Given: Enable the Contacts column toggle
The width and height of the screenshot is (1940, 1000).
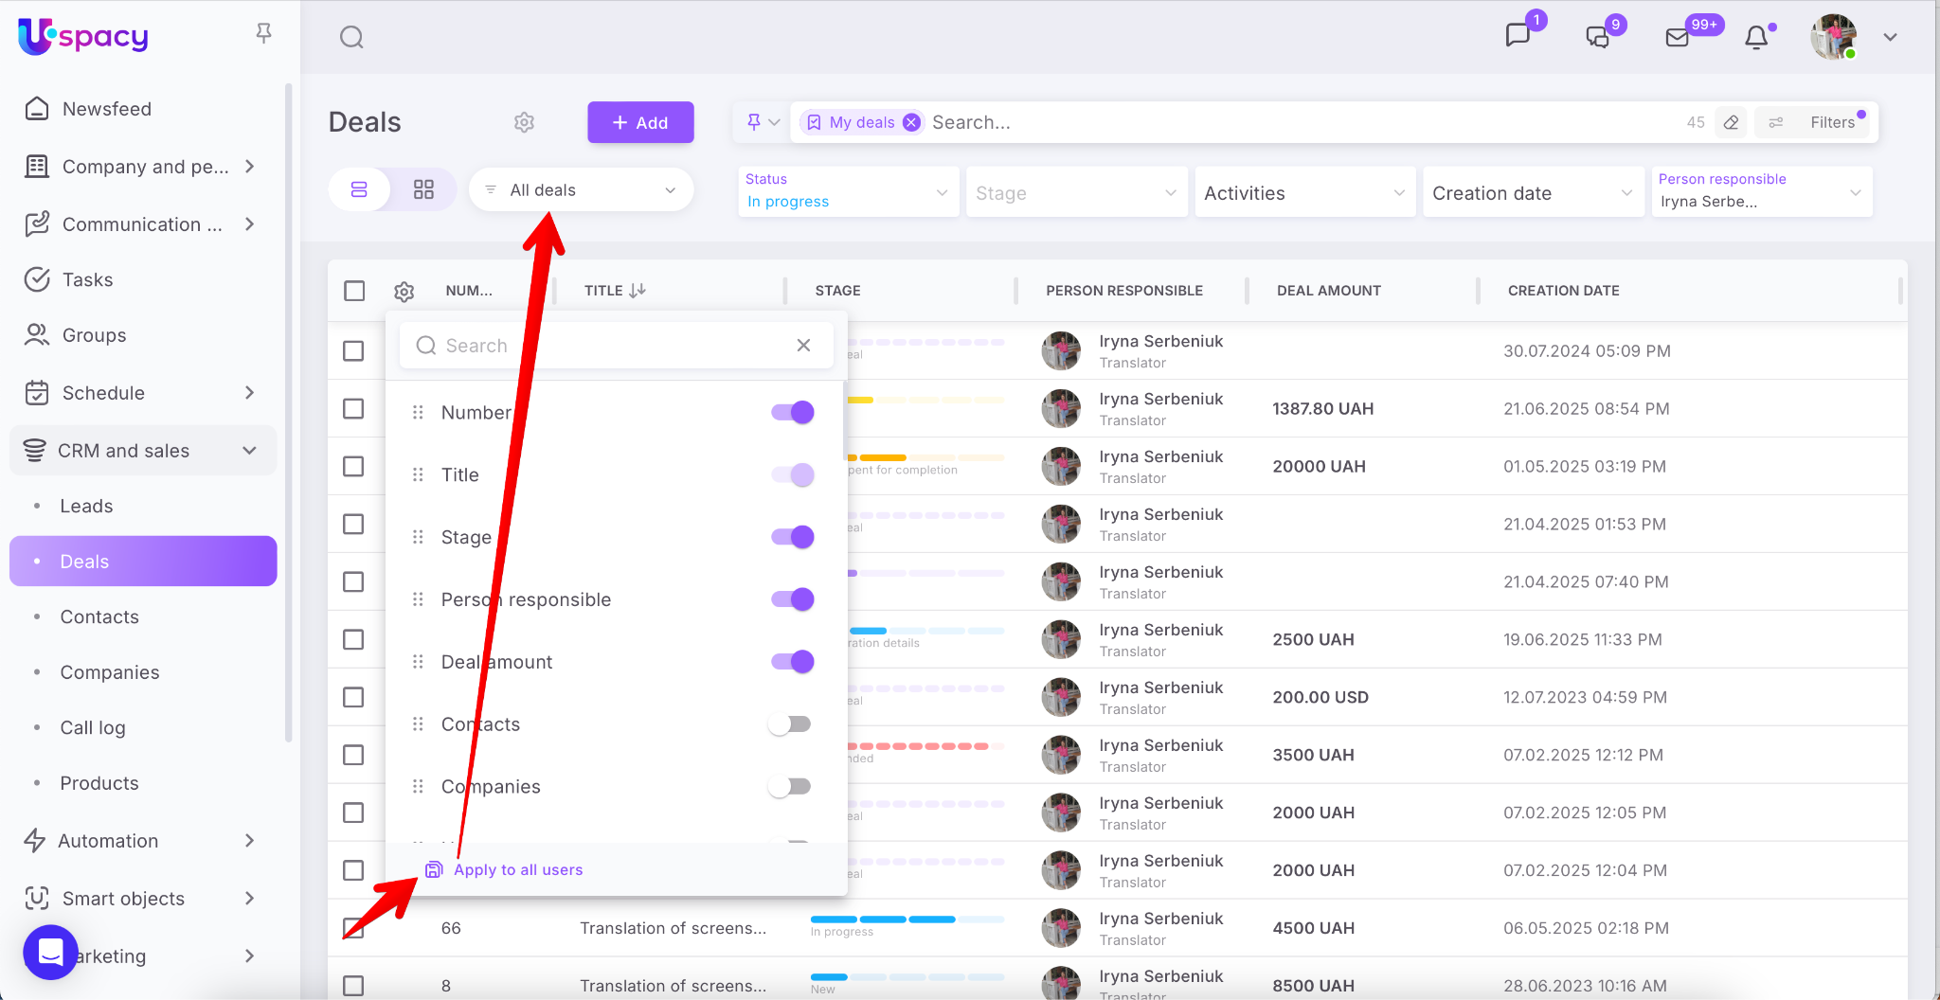Looking at the screenshot, I should coord(790,724).
